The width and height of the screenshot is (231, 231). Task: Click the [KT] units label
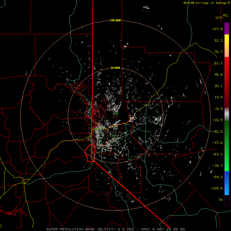(219, 18)
